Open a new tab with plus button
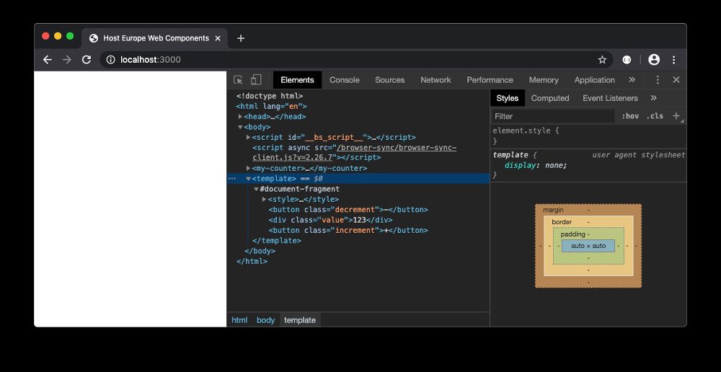Image resolution: width=721 pixels, height=372 pixels. tap(241, 38)
